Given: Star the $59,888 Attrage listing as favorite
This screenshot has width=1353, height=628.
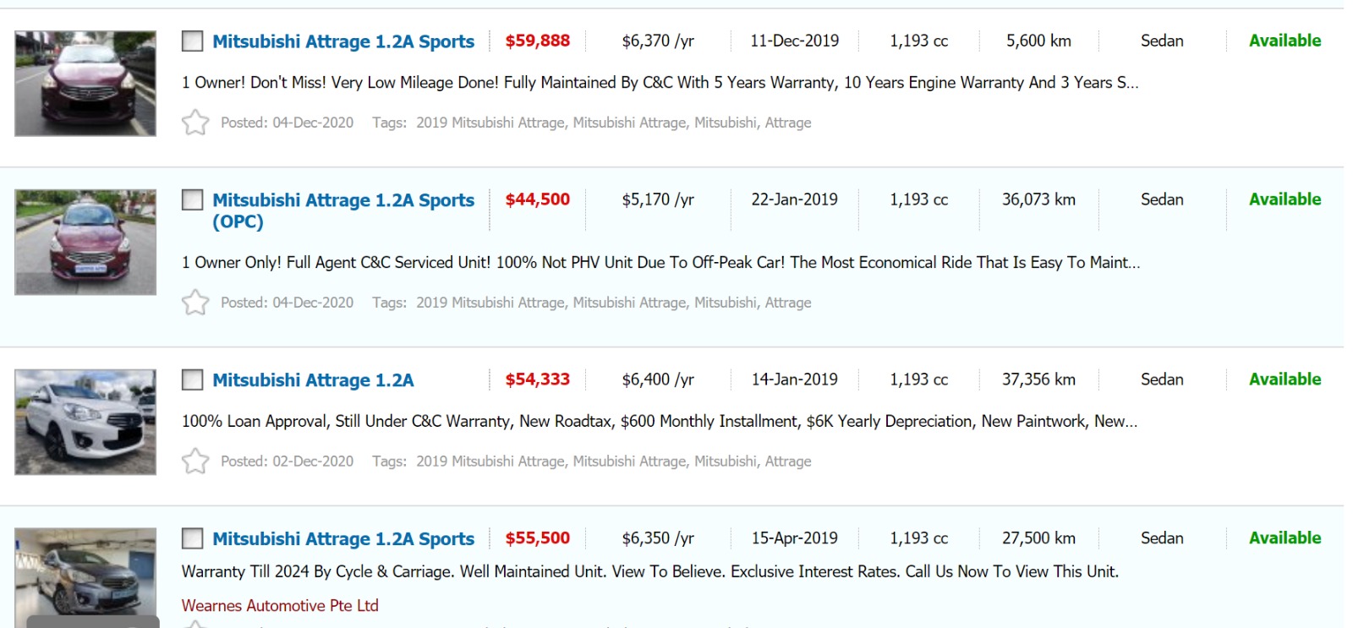Looking at the screenshot, I should point(195,123).
